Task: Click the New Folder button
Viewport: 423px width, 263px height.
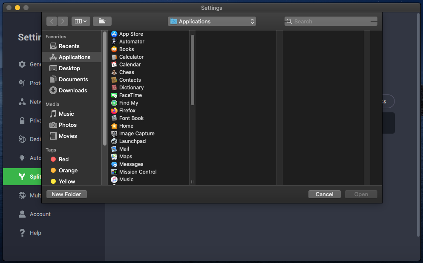Action: coord(66,194)
